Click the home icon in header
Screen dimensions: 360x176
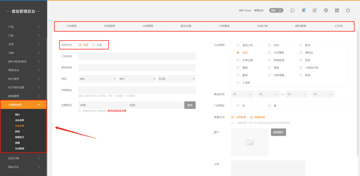coord(292,10)
